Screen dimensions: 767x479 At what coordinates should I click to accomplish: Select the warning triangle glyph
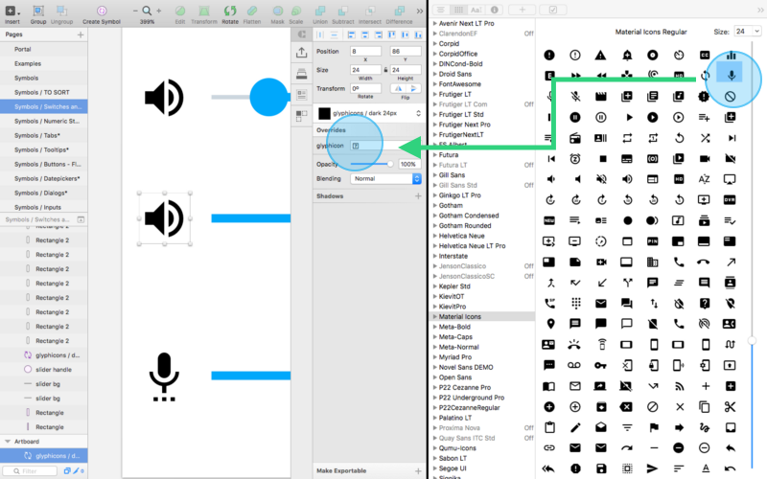[x=600, y=56]
